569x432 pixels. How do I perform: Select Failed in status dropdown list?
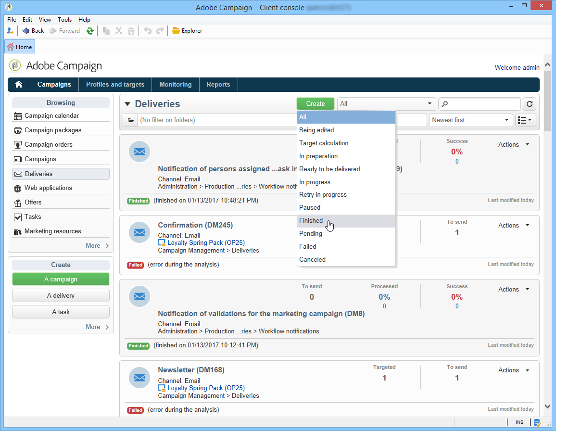coord(346,246)
